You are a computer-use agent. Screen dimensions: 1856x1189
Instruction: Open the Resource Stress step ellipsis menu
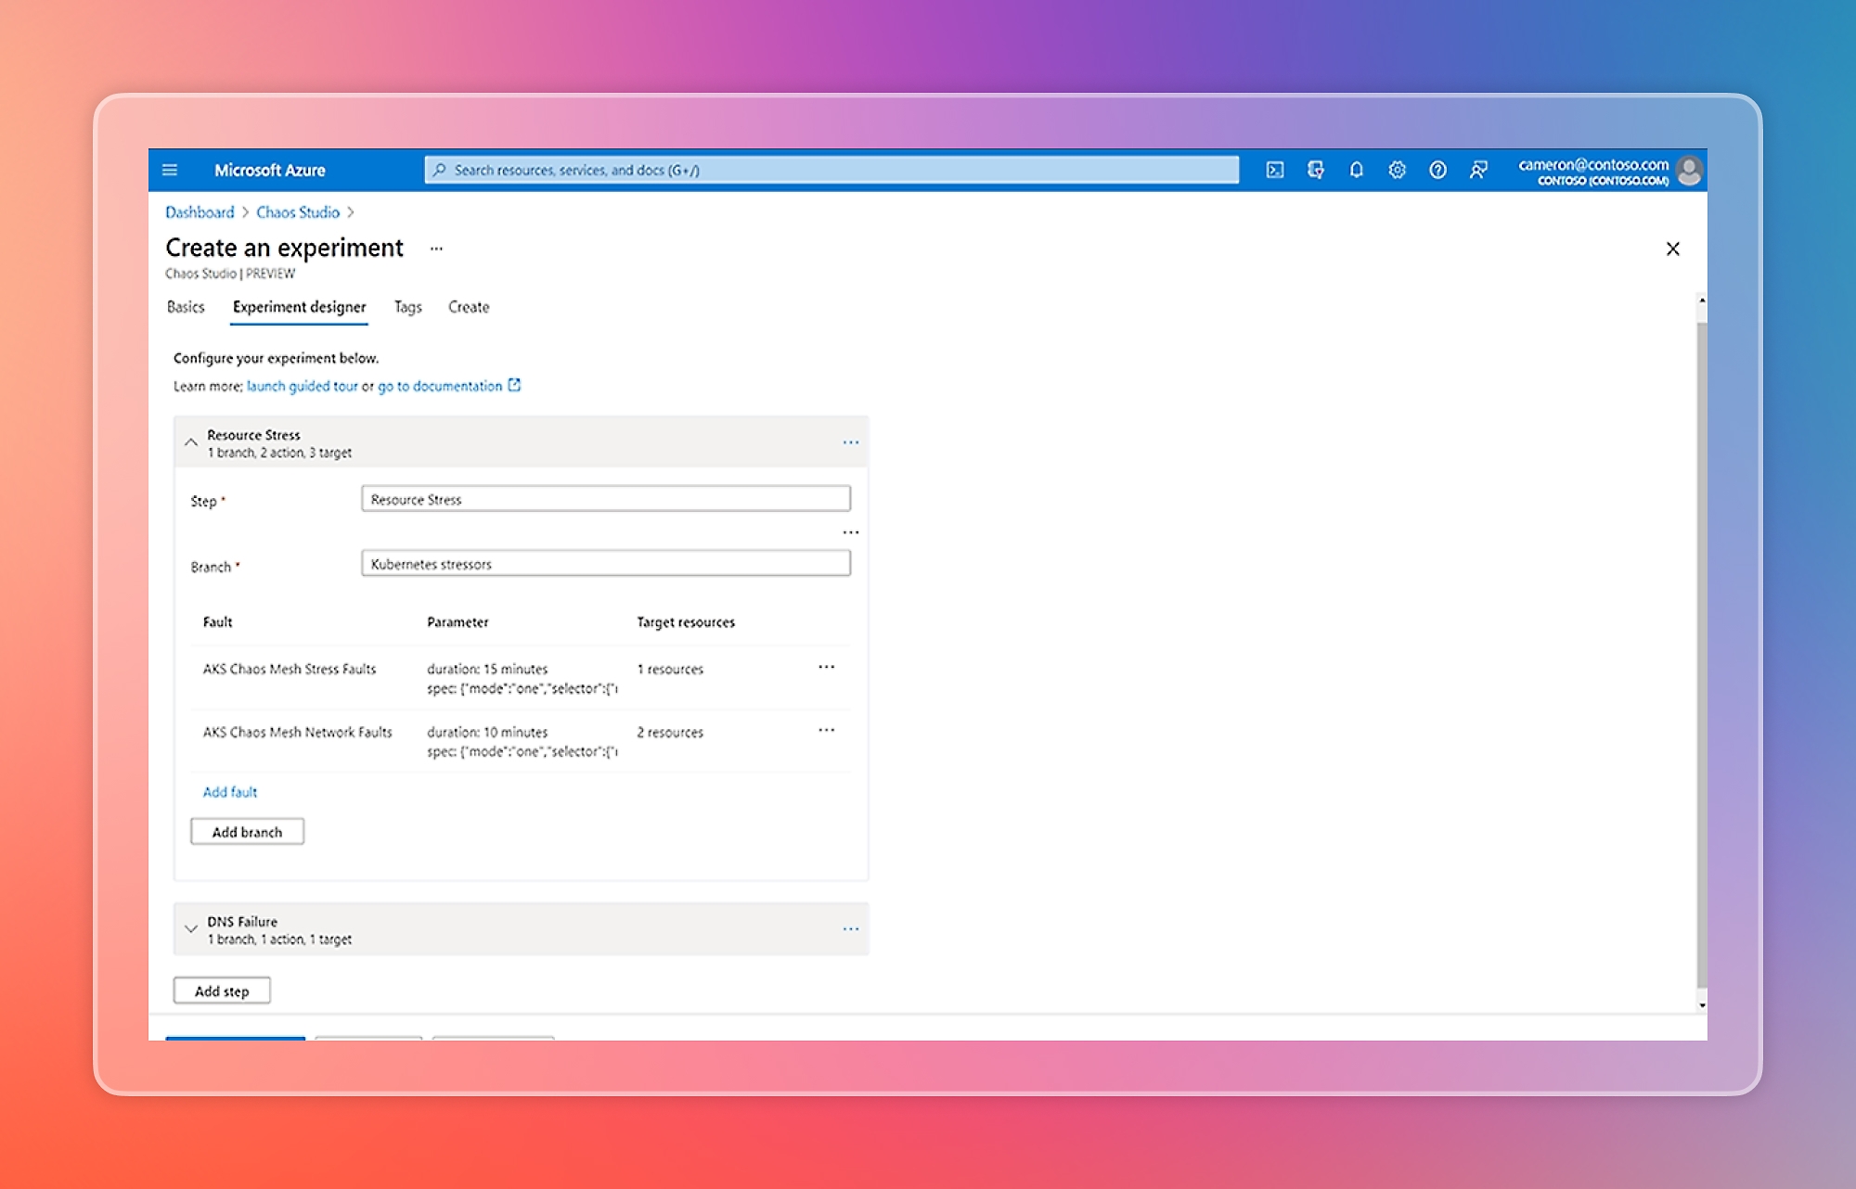click(x=851, y=442)
